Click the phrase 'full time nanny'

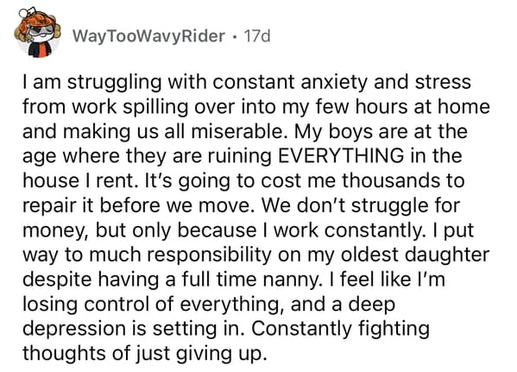point(251,280)
